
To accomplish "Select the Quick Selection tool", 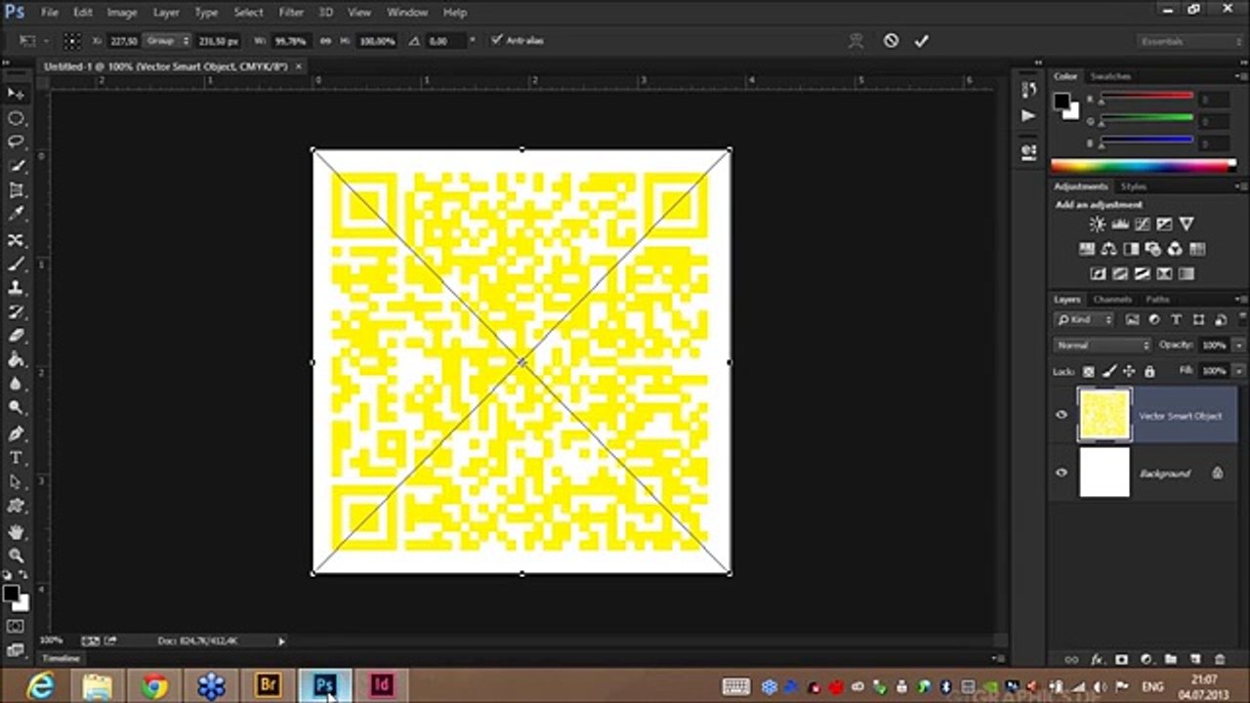I will coord(16,167).
